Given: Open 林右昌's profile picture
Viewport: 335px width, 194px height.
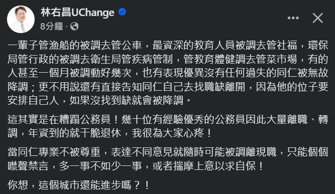Looking at the screenshot, I should [x=21, y=19].
